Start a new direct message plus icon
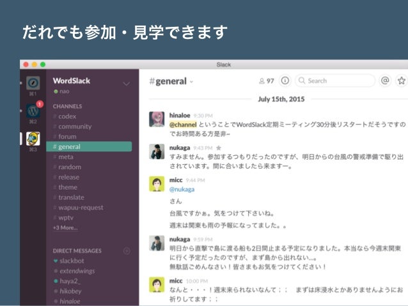The height and width of the screenshot is (306, 408). pyautogui.click(x=127, y=251)
